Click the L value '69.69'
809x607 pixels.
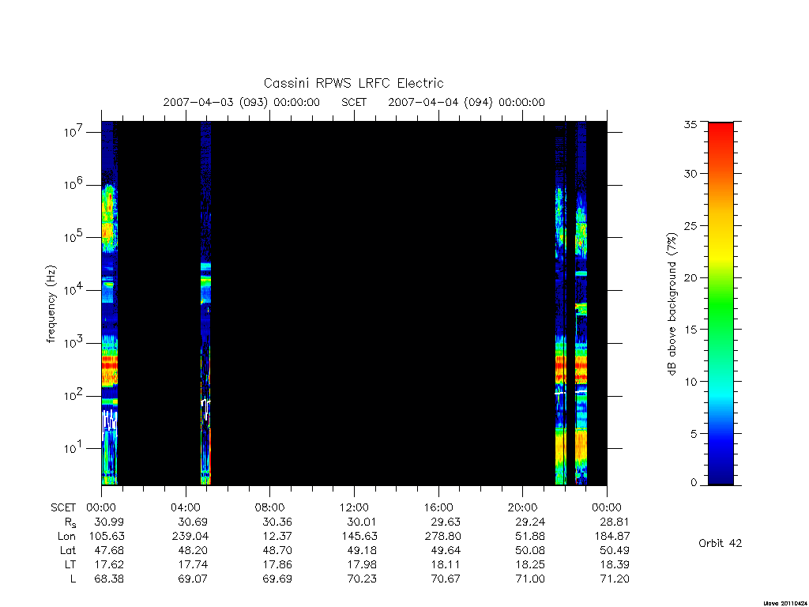tap(277, 579)
